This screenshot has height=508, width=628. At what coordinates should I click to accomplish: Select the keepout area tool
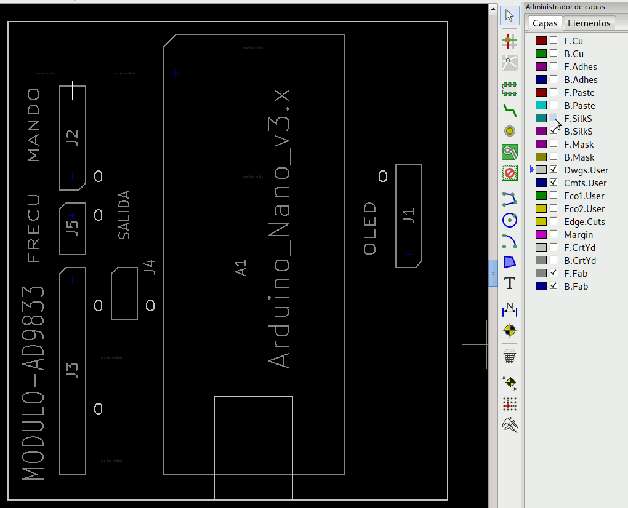509,173
